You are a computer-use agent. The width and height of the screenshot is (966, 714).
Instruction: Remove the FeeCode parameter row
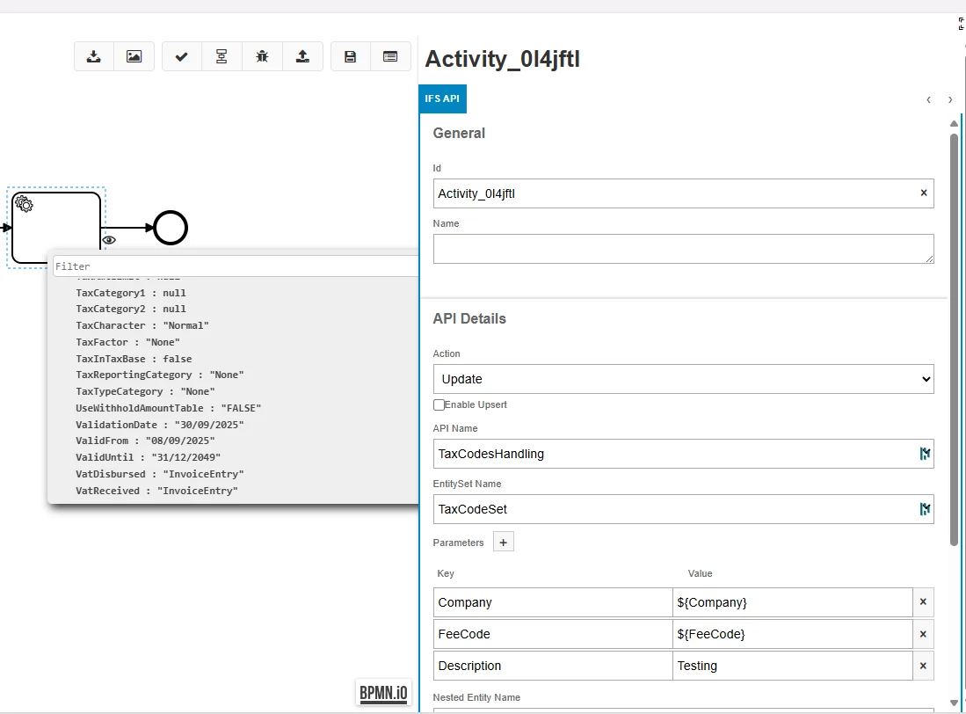[923, 634]
